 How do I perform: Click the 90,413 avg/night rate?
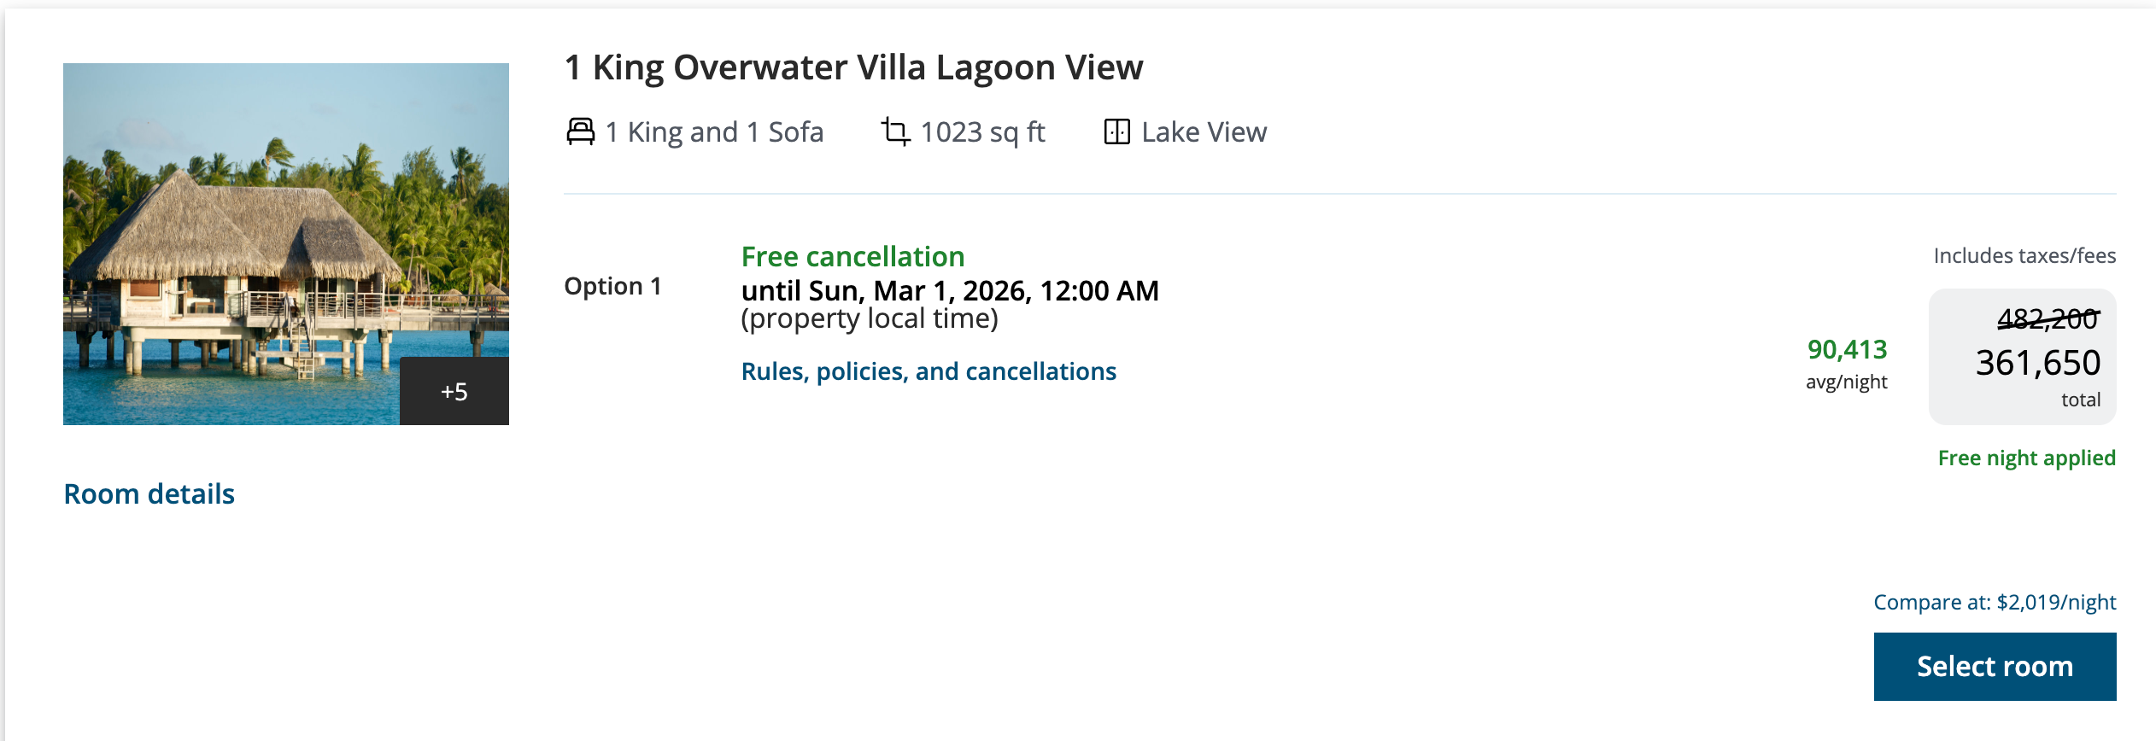(1847, 349)
